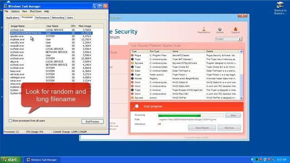Click the red Rogue threat icon for SecurePCCleaner
Viewport: 290px width, 163px height.
click(132, 55)
